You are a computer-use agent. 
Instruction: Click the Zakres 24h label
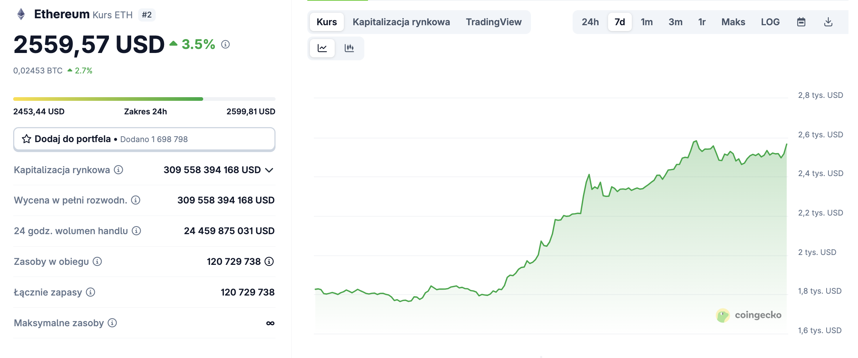145,111
